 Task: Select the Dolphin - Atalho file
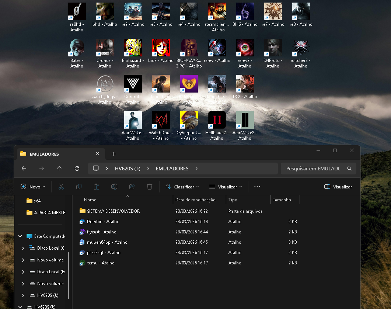[188, 221]
